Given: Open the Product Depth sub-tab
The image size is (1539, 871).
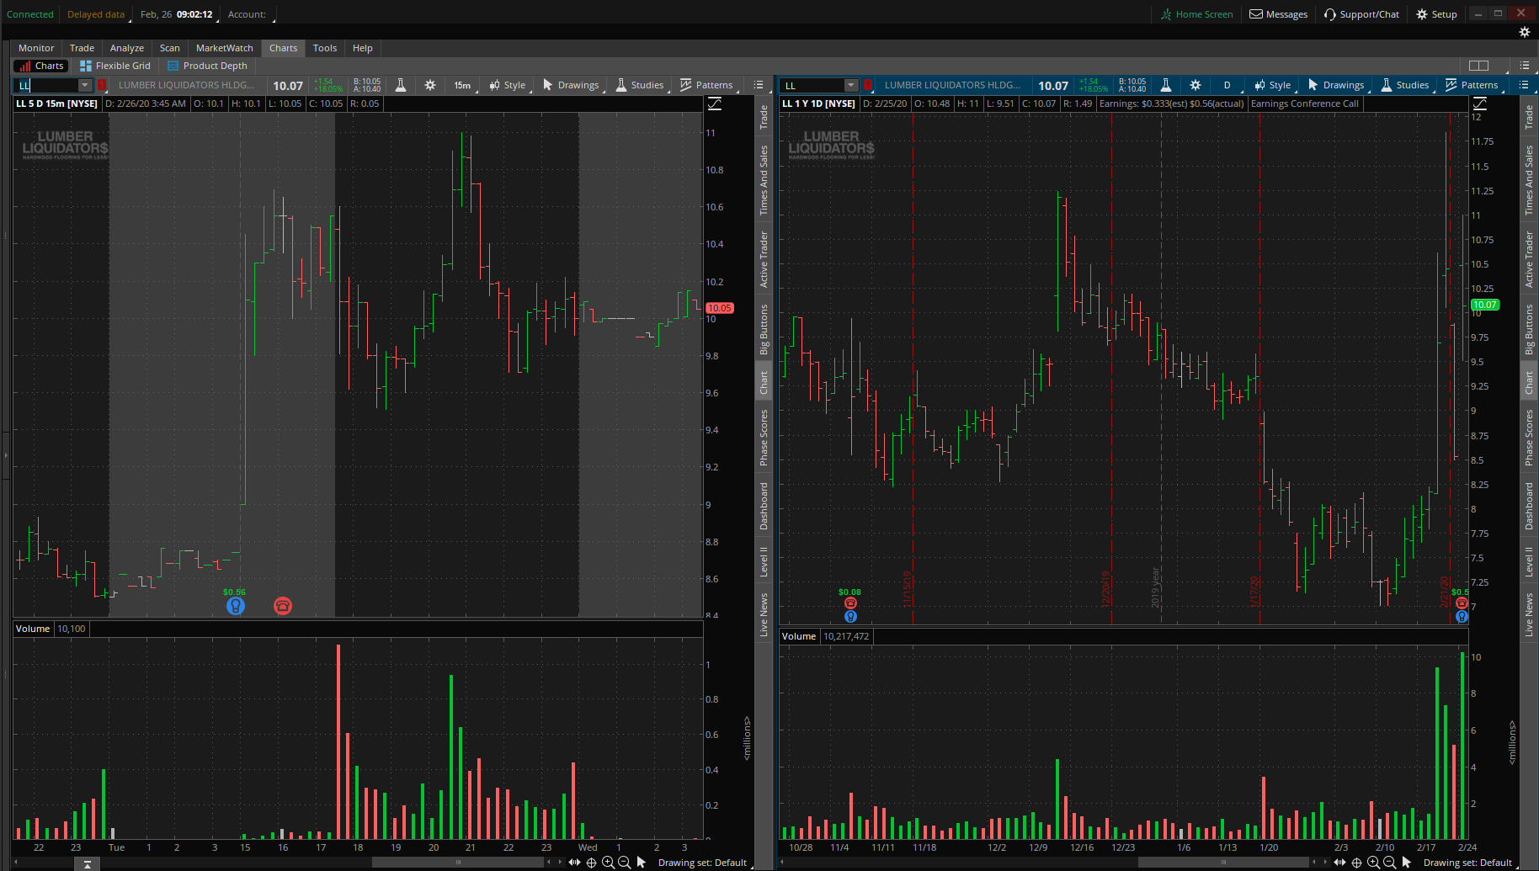Looking at the screenshot, I should pyautogui.click(x=208, y=66).
